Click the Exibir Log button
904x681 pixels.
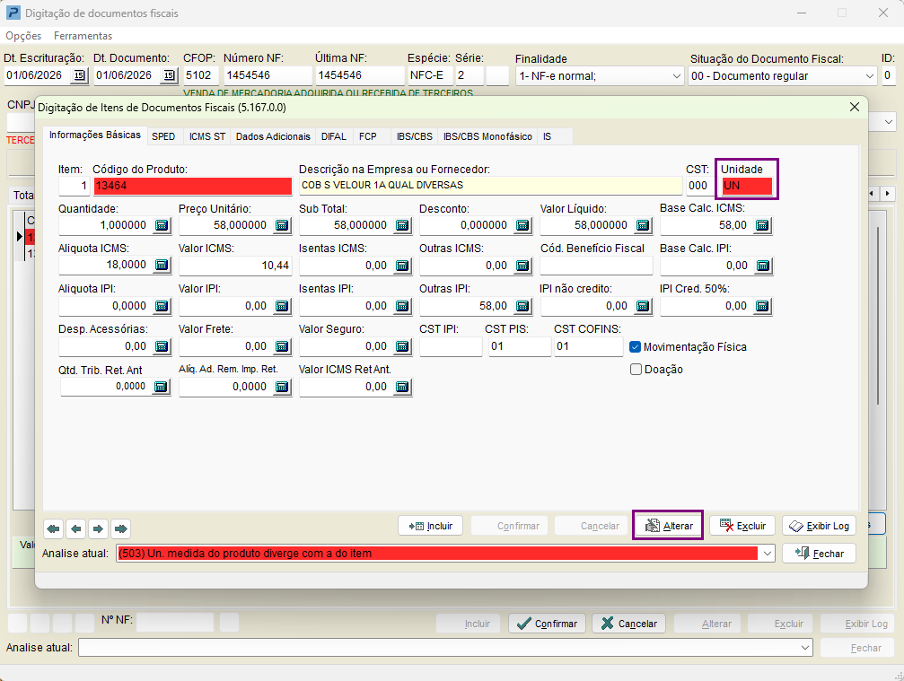coord(819,526)
